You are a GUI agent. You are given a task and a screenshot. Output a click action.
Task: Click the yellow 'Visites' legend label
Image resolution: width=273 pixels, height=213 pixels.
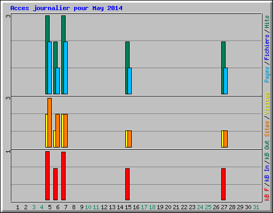[x=267, y=103]
